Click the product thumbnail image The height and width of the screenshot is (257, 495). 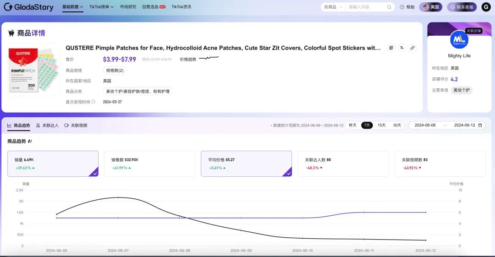tap(34, 70)
